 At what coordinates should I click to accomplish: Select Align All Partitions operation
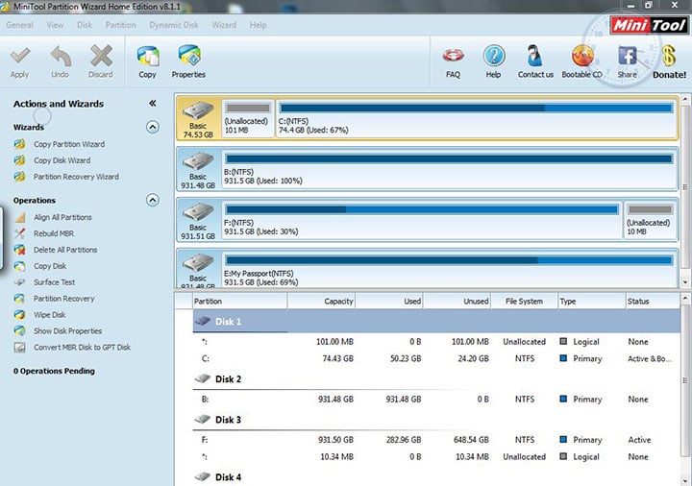click(62, 217)
